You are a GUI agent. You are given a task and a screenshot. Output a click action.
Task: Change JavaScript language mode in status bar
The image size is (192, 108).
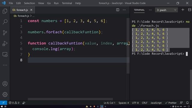tap(156, 103)
